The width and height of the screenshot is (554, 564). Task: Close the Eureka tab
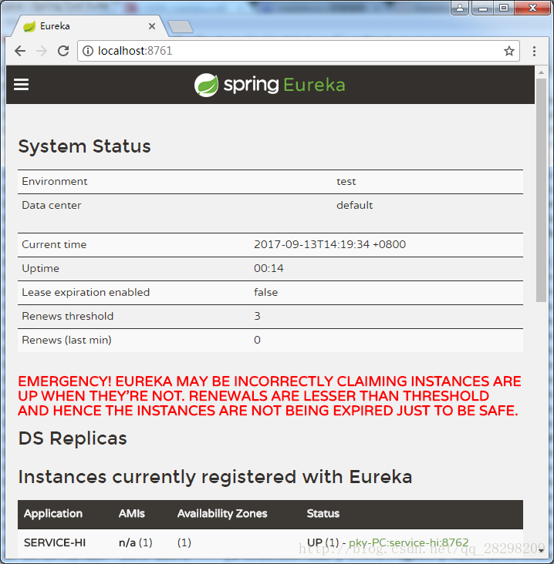click(x=152, y=26)
